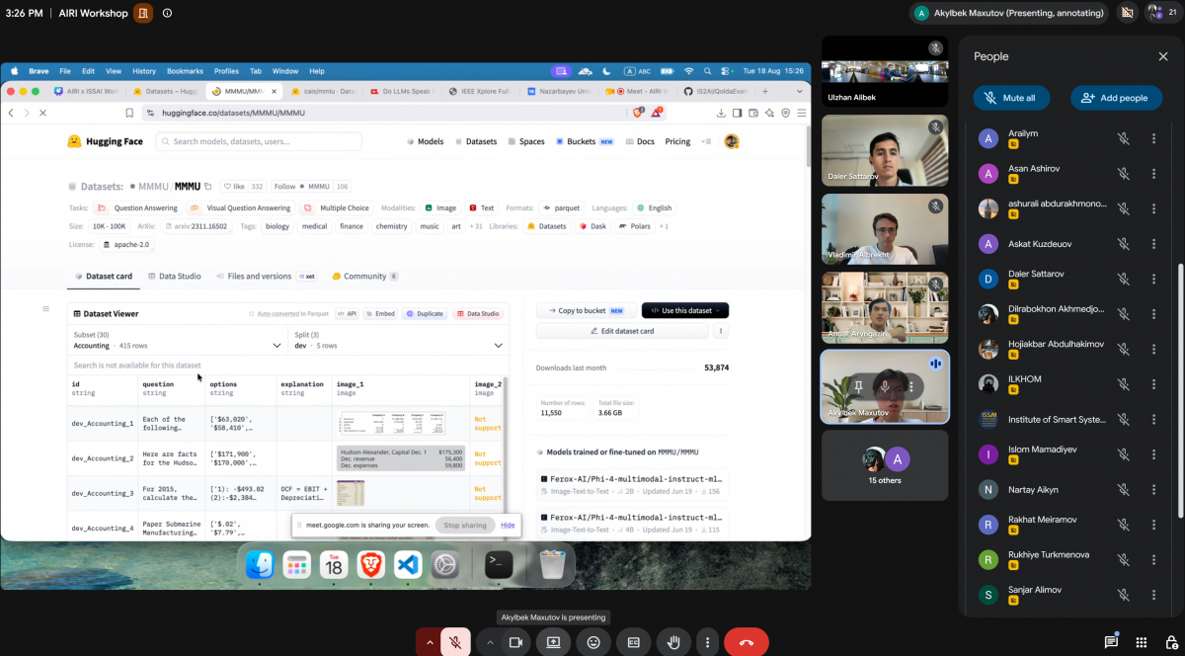The height and width of the screenshot is (656, 1185).
Task: Open the API button in Dataset Viewer
Action: point(347,313)
